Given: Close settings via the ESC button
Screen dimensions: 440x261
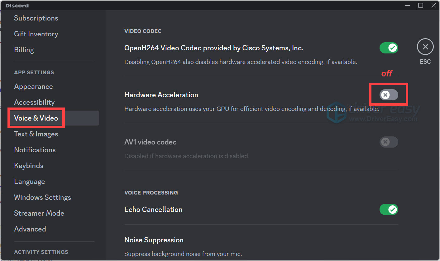Looking at the screenshot, I should (425, 47).
